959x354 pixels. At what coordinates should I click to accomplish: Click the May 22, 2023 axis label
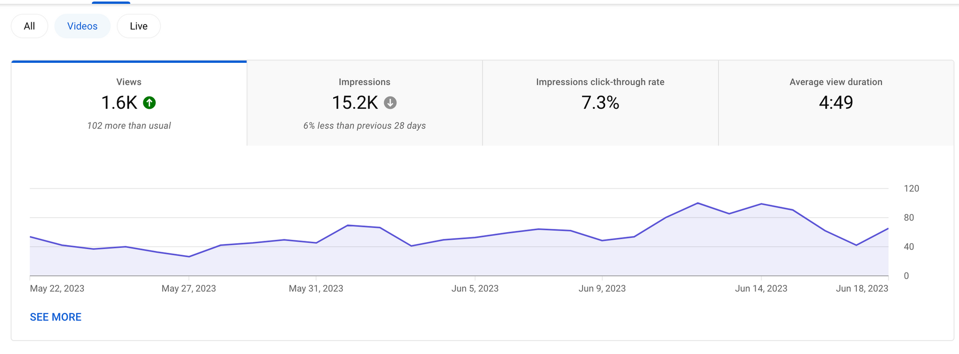tap(57, 288)
